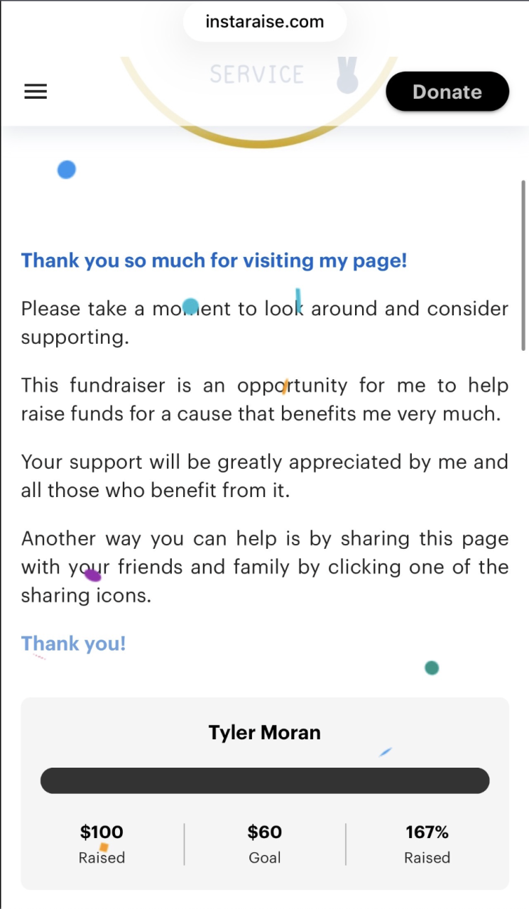Click the light-blue confetti dot over 'moment'
Viewport: 529px width, 909px height.
click(190, 307)
